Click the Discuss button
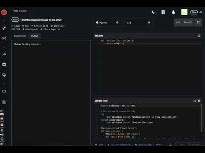Viewport: 205px width, 153px height. [143, 144]
